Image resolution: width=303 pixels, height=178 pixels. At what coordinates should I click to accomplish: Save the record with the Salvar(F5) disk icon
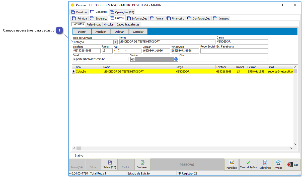110,164
